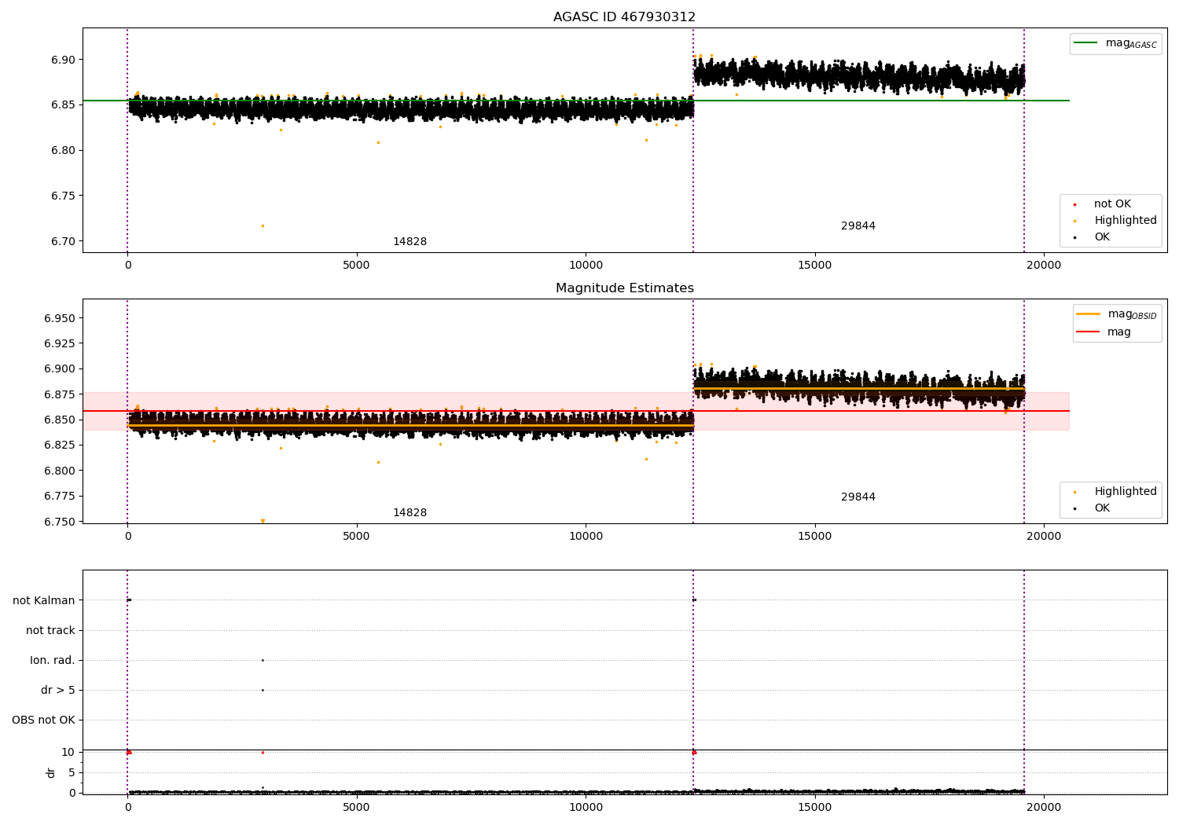Click OK legend marker in Magnitude Estimates plot
Image resolution: width=1179 pixels, height=825 pixels.
click(1074, 508)
